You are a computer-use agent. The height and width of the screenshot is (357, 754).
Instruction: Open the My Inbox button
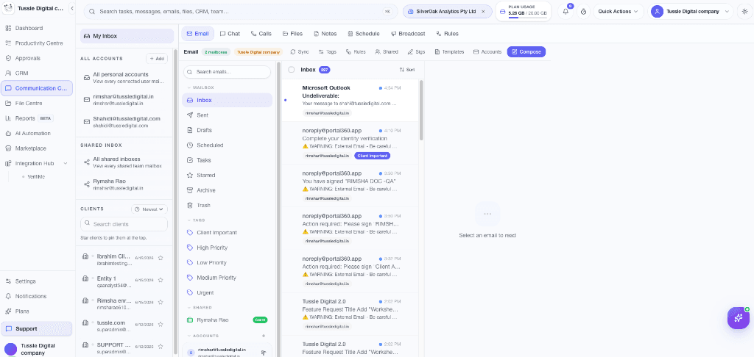[x=127, y=36]
